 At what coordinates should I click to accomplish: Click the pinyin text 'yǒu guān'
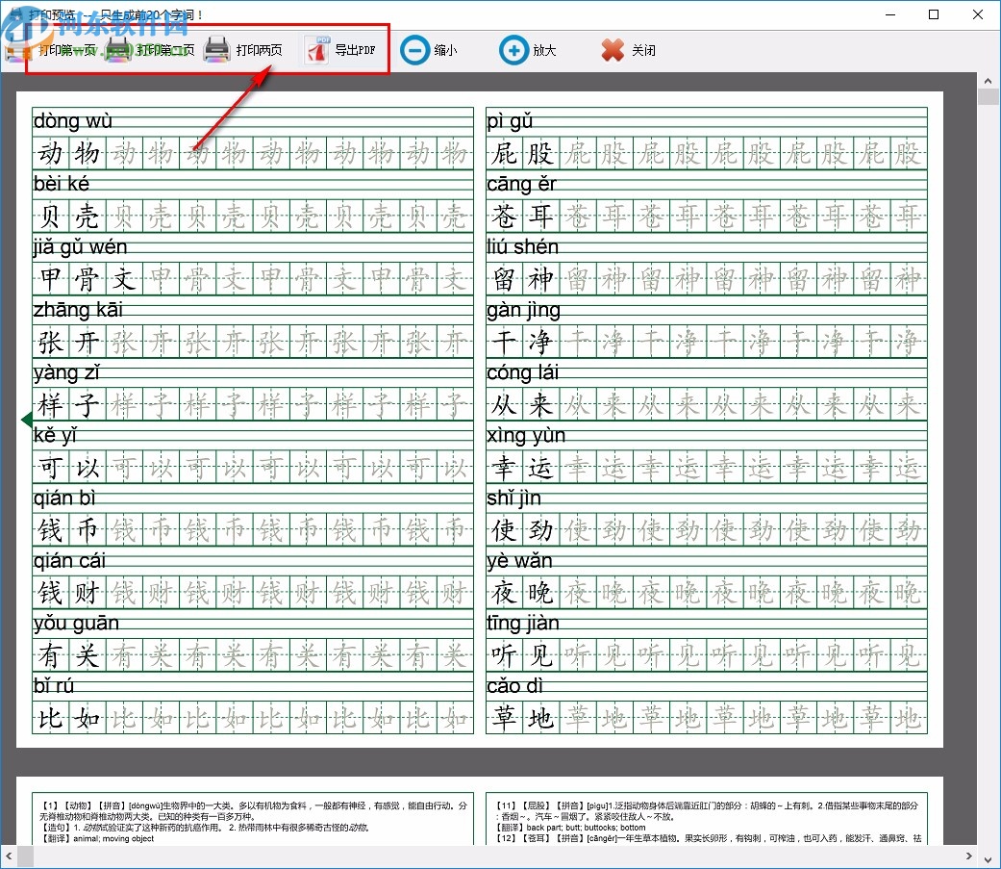(x=76, y=623)
